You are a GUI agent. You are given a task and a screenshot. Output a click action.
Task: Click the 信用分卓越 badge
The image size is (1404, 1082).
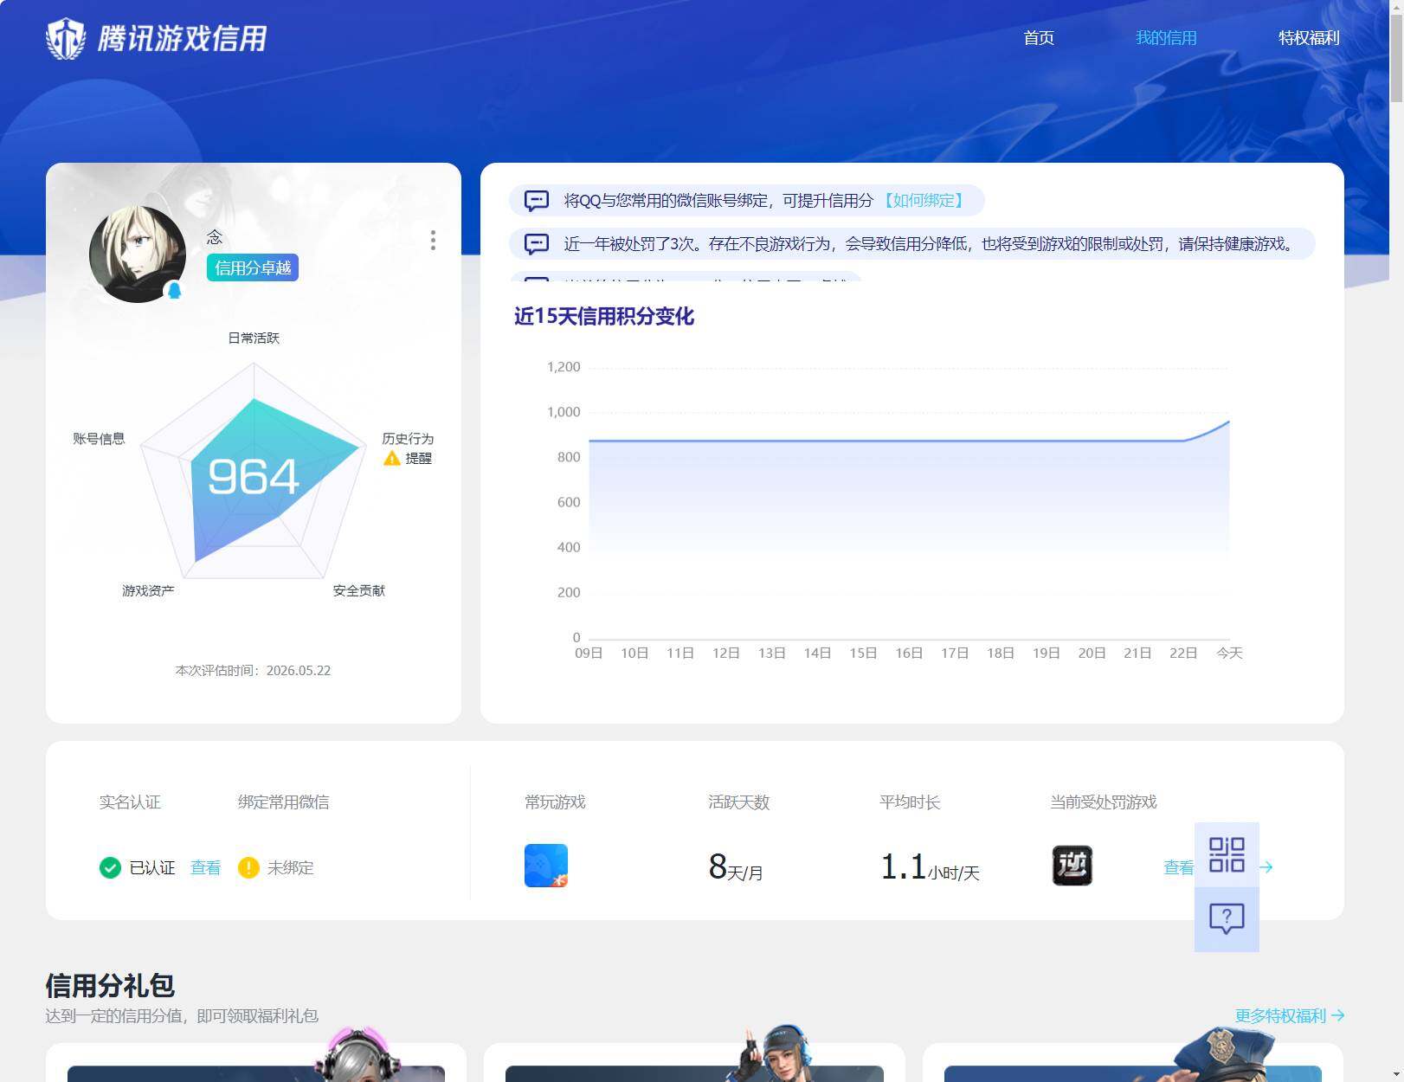click(x=253, y=268)
